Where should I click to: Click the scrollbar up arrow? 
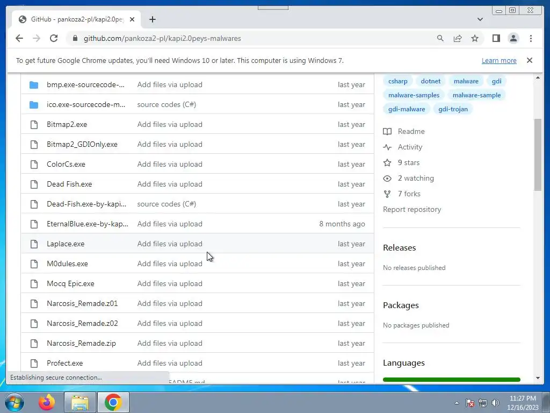538,77
